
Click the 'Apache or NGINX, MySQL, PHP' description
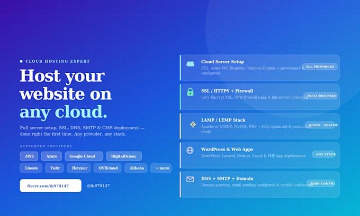point(256,129)
